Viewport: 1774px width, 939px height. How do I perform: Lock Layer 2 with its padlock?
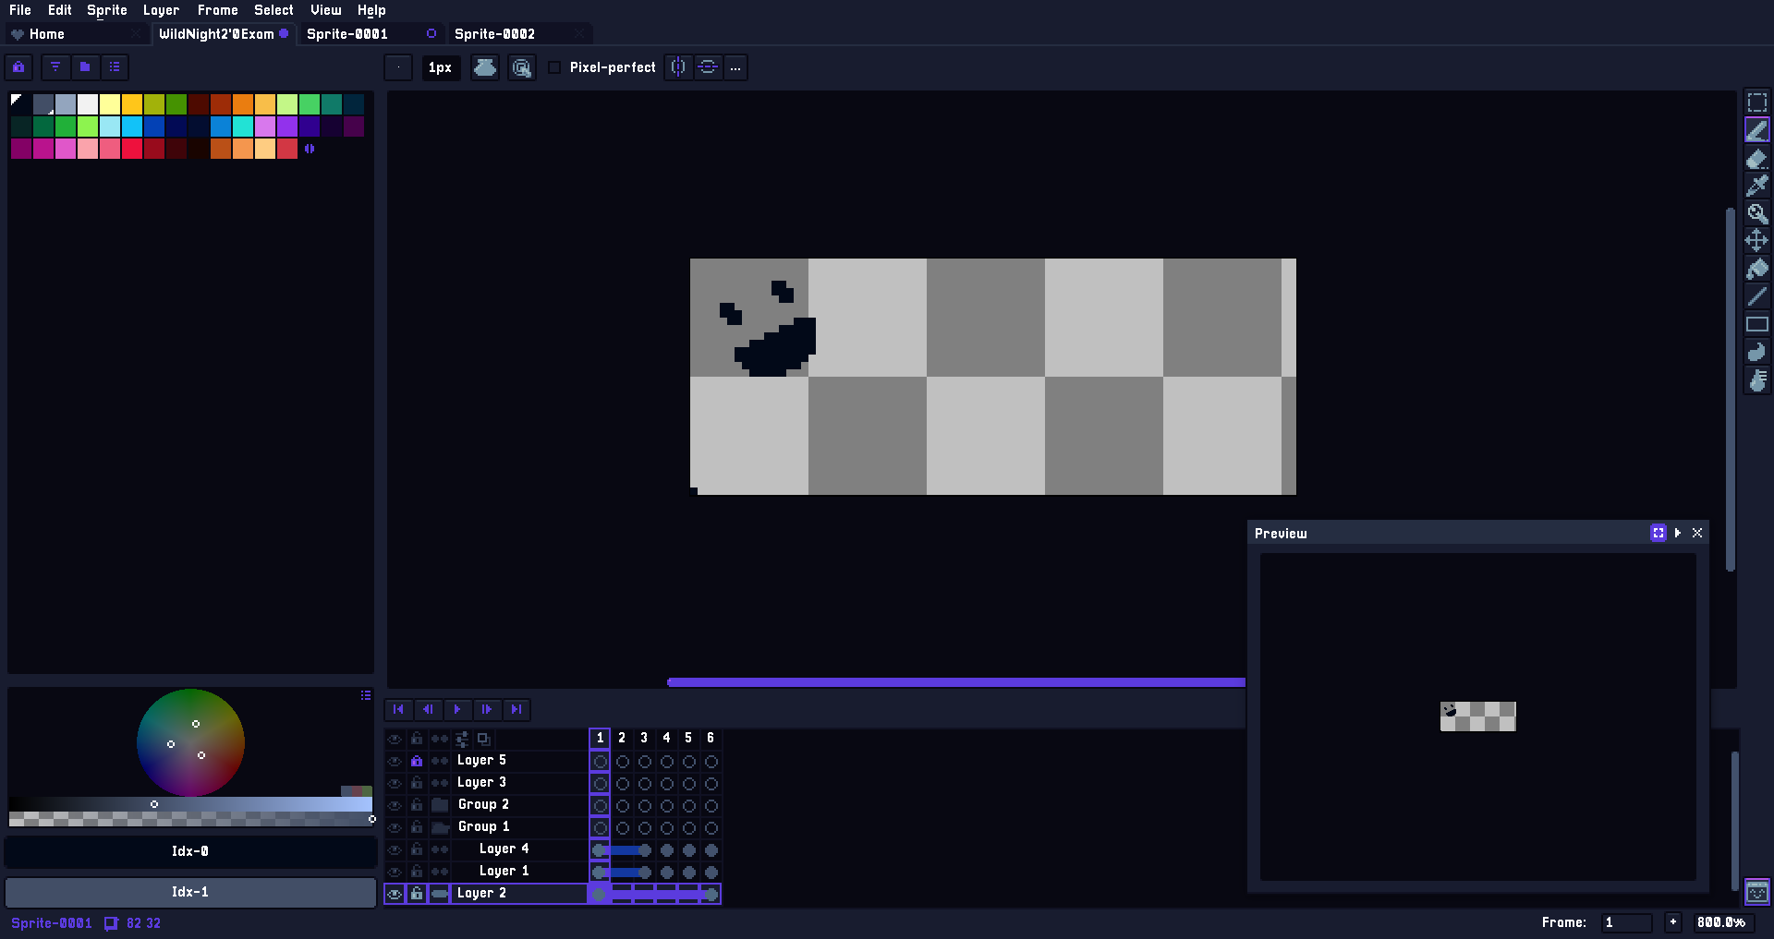(x=417, y=894)
